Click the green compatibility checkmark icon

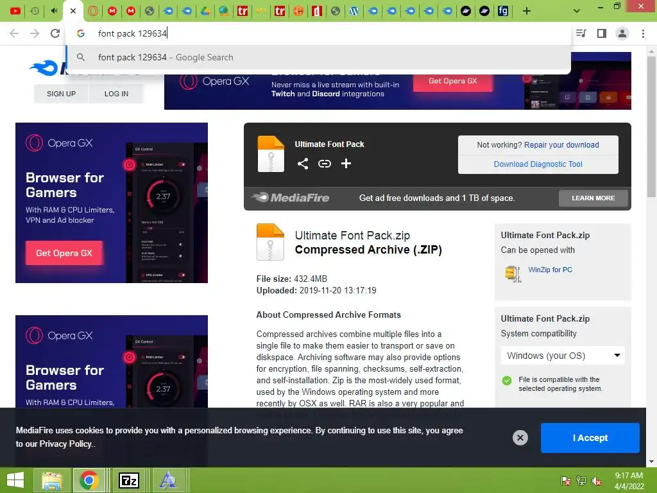507,381
